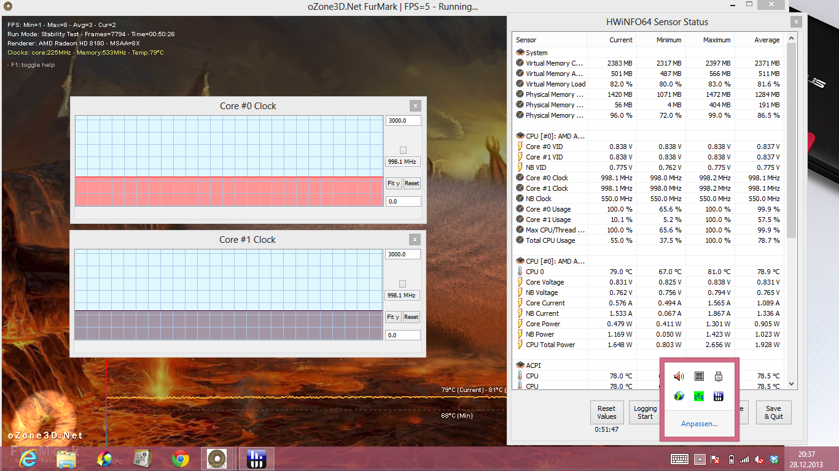
Task: Click the HWiNFO icon in tray popup
Action: (x=719, y=396)
